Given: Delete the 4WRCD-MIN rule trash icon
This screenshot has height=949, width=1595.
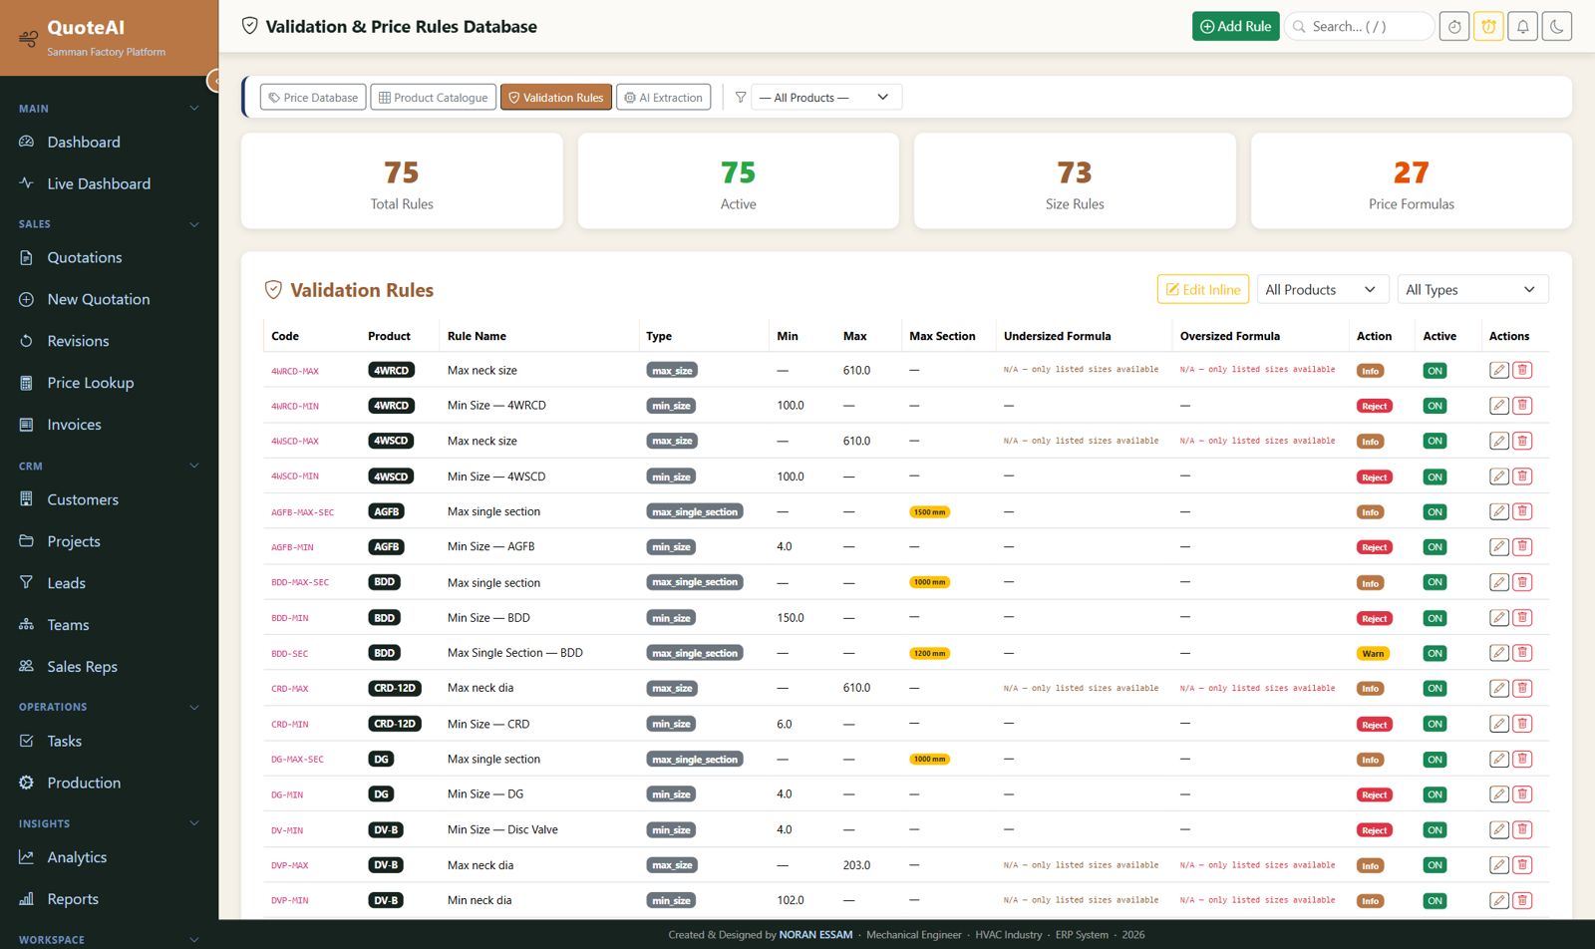Looking at the screenshot, I should point(1522,406).
